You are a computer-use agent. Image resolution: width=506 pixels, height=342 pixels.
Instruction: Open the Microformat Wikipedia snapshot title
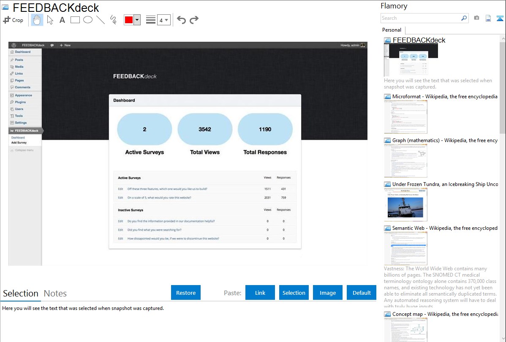click(445, 97)
